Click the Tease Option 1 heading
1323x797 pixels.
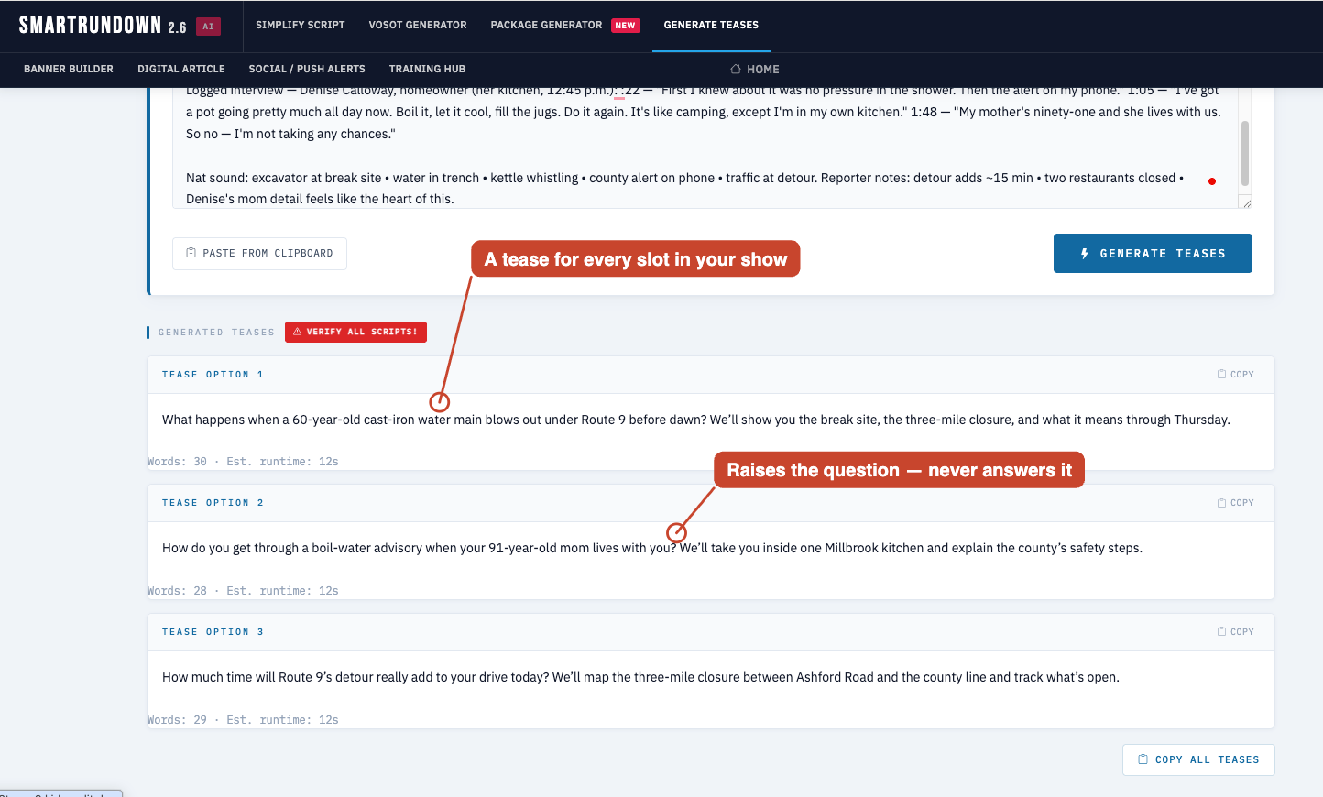[213, 374]
